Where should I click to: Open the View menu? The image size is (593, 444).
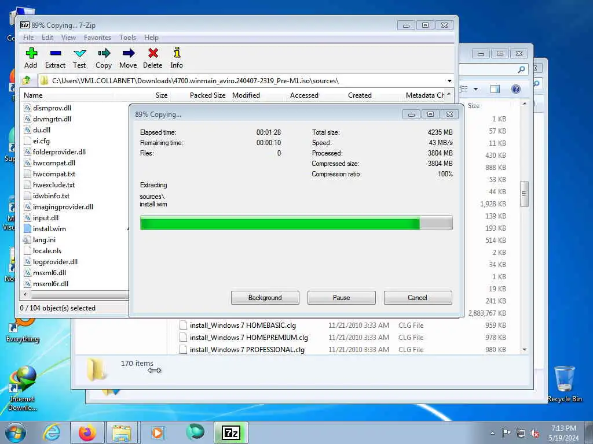68,38
